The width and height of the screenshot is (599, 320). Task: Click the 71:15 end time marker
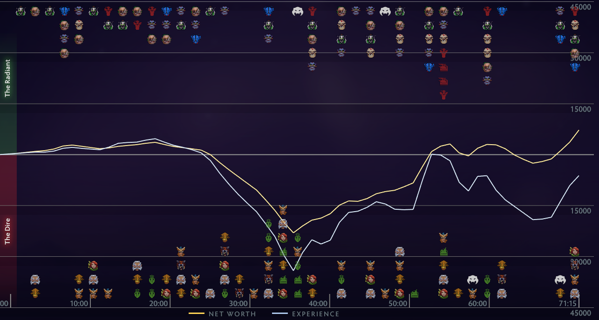tap(567, 304)
